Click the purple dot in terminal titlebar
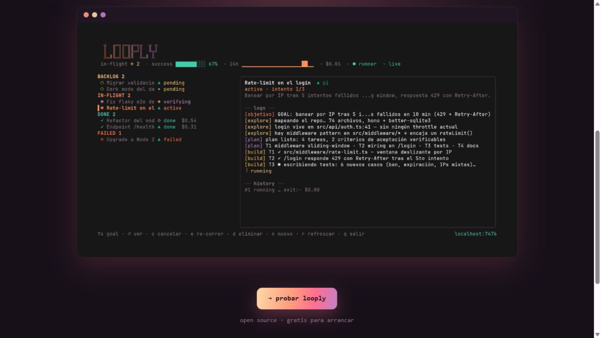This screenshot has width=601, height=338. [103, 15]
